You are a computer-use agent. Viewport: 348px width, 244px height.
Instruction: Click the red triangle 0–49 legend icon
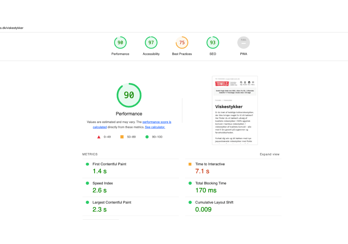[99, 137]
